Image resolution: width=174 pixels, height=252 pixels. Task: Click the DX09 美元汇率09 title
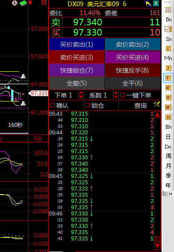tap(93, 4)
